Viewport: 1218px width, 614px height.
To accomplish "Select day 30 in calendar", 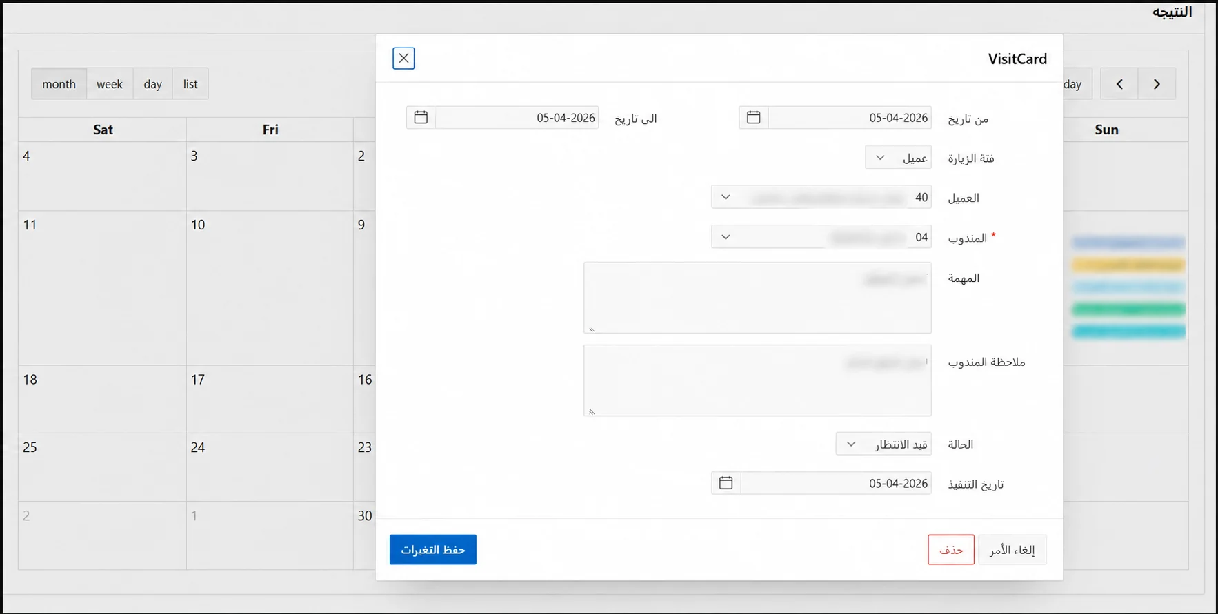I will click(365, 515).
